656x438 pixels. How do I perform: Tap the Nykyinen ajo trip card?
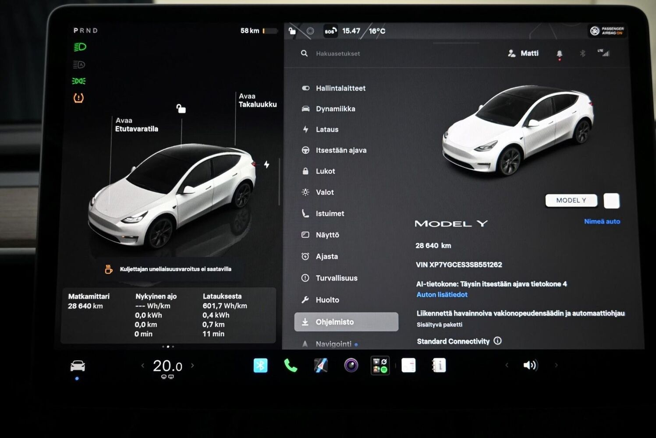click(x=156, y=315)
